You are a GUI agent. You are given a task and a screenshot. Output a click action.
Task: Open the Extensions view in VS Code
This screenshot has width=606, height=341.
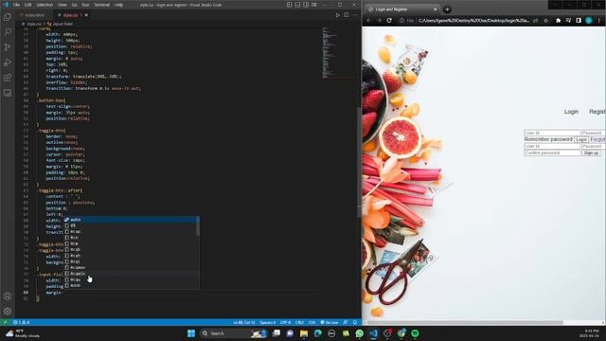(x=8, y=78)
